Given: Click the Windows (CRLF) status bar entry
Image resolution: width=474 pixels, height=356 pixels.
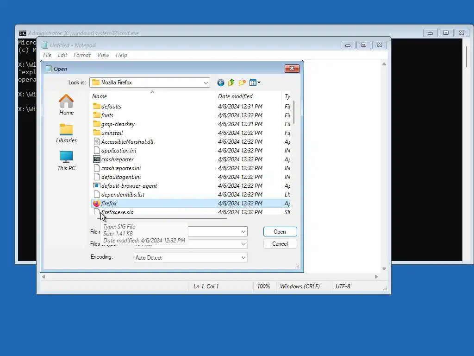Looking at the screenshot, I should pyautogui.click(x=299, y=286).
